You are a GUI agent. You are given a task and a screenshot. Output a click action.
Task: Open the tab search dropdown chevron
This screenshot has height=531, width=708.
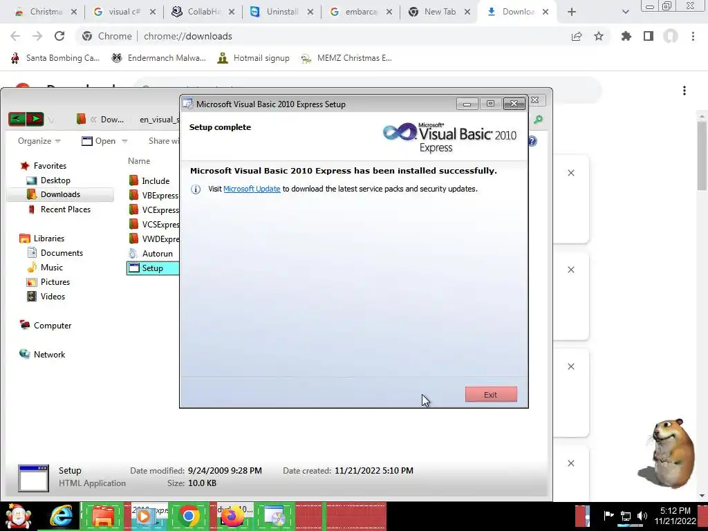tap(625, 12)
